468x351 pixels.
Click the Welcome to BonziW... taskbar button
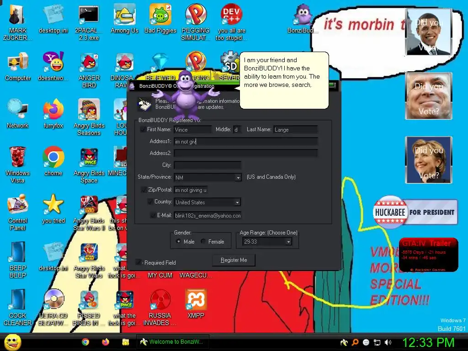[172, 342]
